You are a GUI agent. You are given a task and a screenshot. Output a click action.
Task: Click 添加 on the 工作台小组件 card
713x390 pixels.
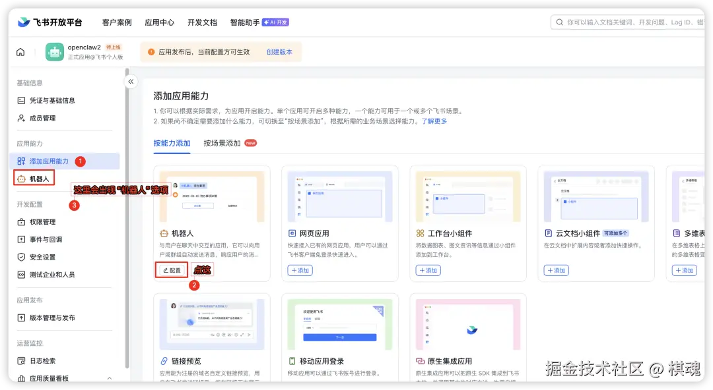pyautogui.click(x=428, y=270)
